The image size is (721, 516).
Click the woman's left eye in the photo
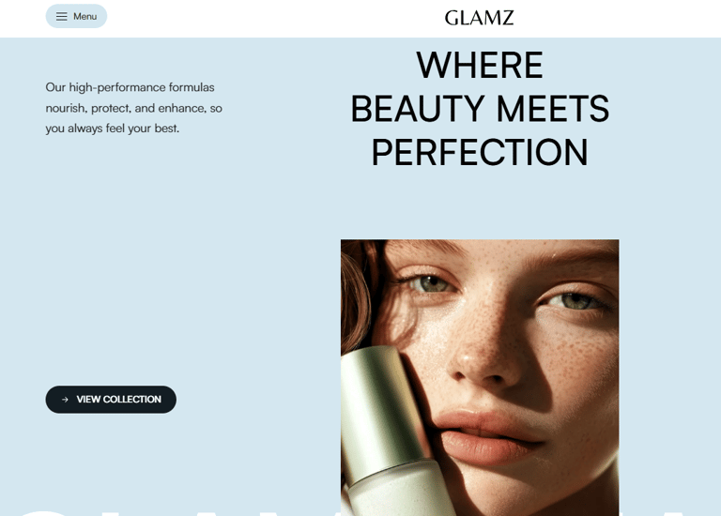[x=575, y=300]
